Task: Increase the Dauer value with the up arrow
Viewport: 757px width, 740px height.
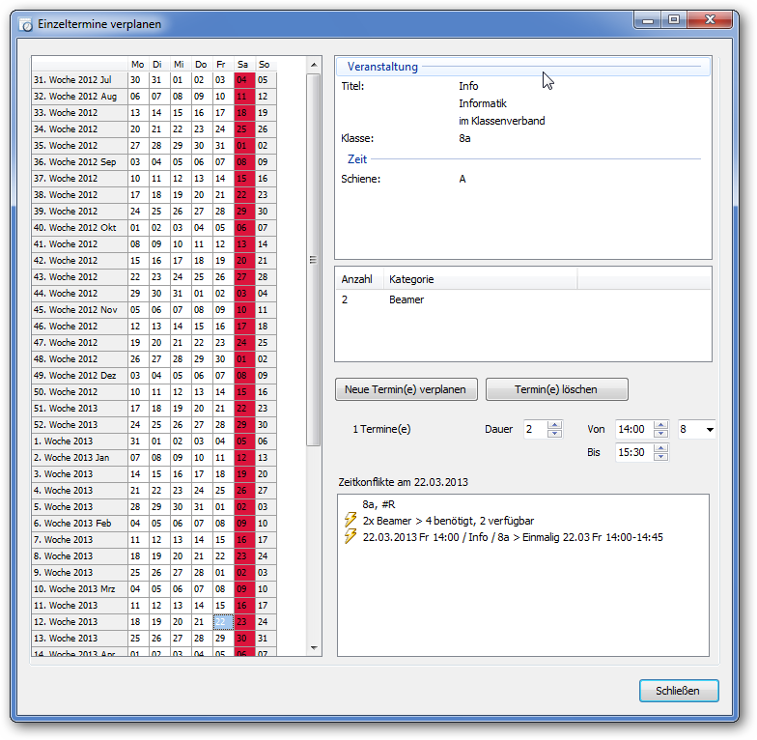Action: point(554,424)
